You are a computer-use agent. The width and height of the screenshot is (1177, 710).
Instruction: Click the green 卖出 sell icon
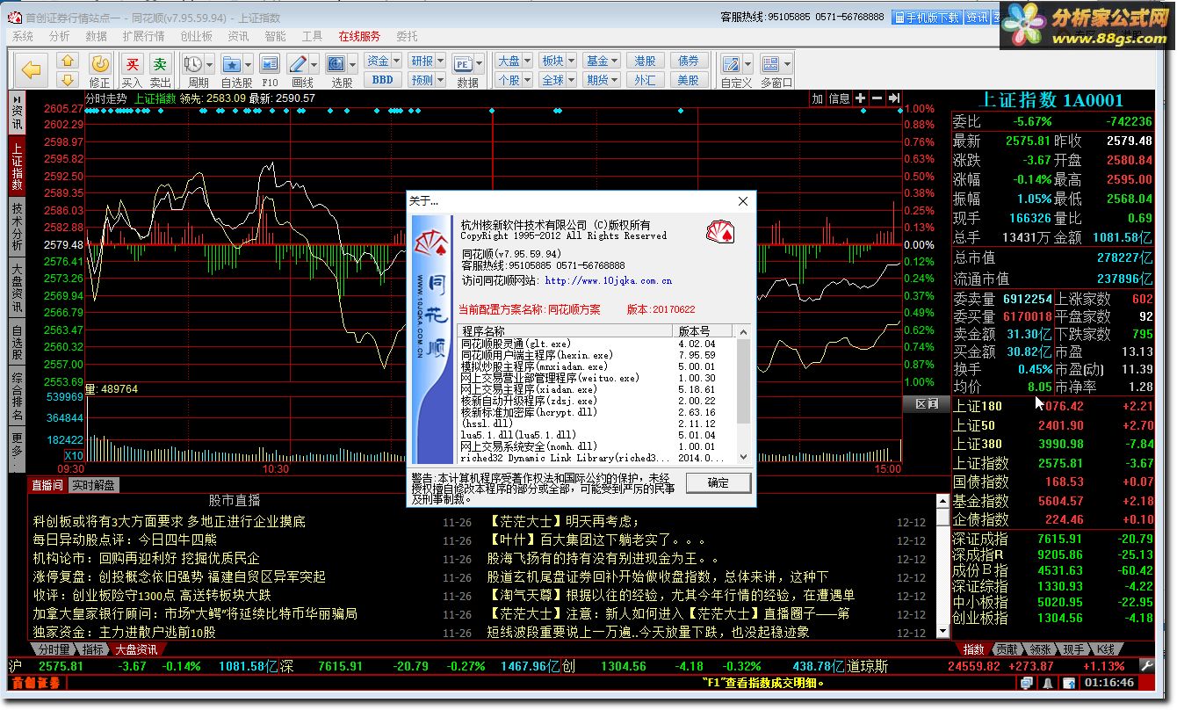point(160,63)
